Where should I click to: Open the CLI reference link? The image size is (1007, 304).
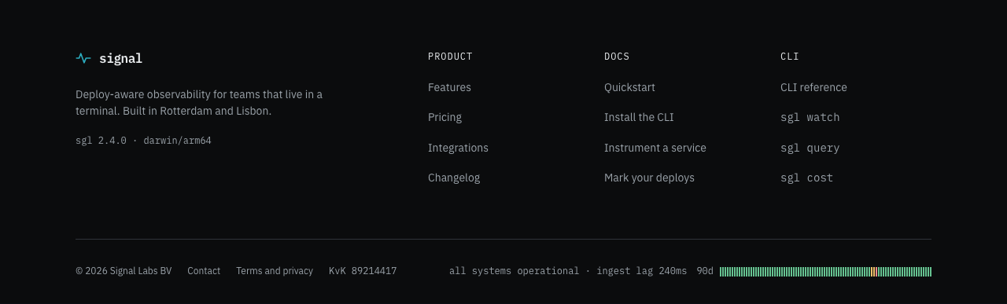click(813, 87)
